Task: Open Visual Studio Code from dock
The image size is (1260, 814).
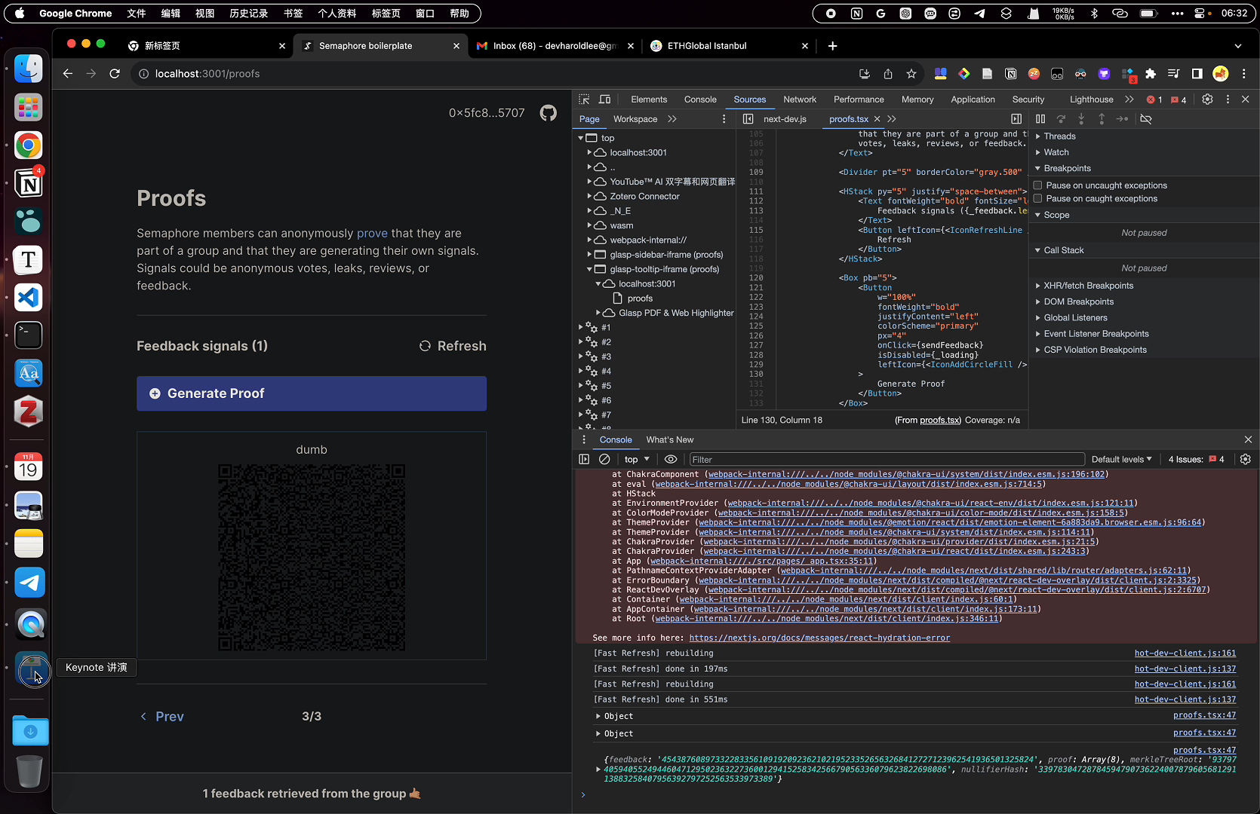Action: [x=29, y=297]
